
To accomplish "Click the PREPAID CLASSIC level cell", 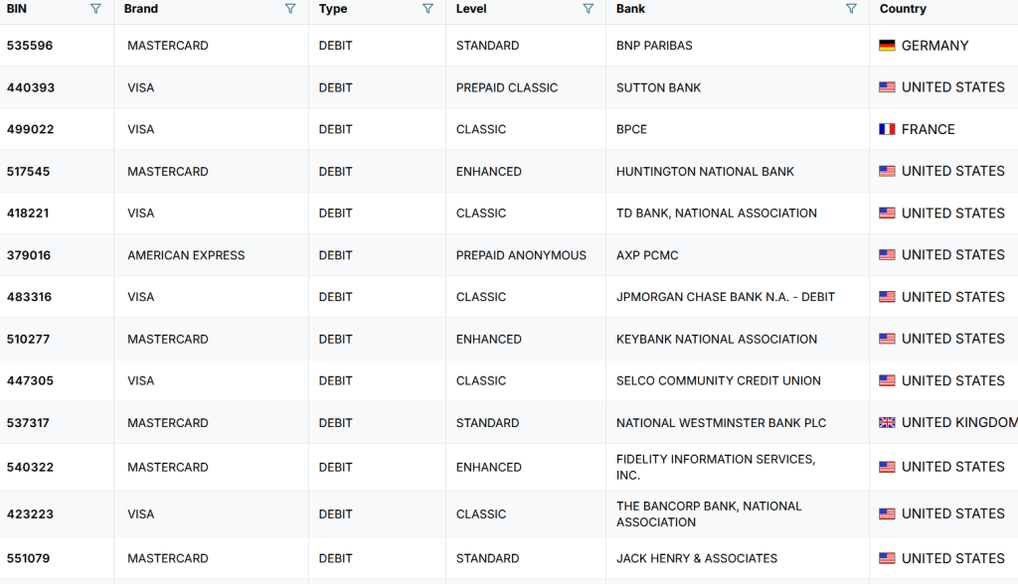I will (507, 87).
